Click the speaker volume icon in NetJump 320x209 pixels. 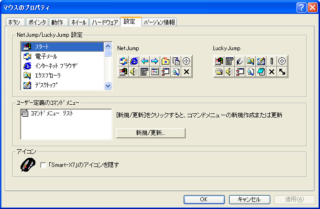coord(134,72)
